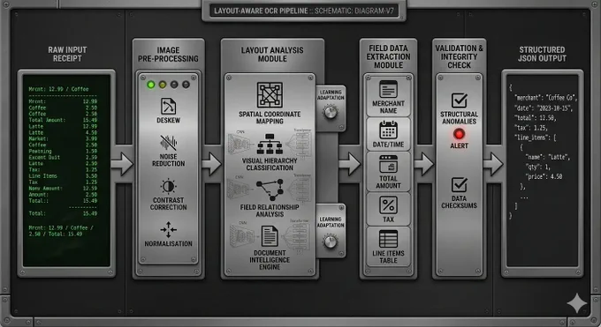
Task: Click the Tax field button
Action: tap(388, 209)
